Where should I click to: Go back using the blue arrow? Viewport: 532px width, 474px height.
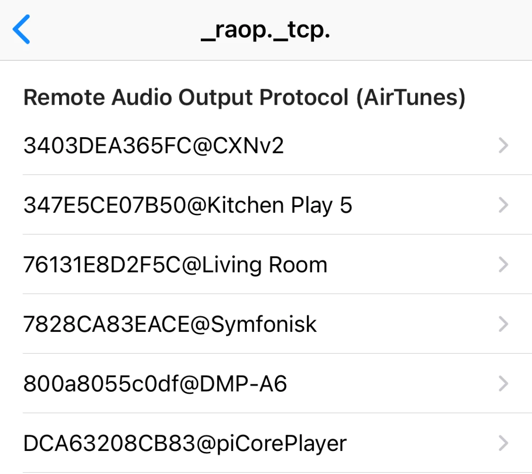pyautogui.click(x=21, y=29)
